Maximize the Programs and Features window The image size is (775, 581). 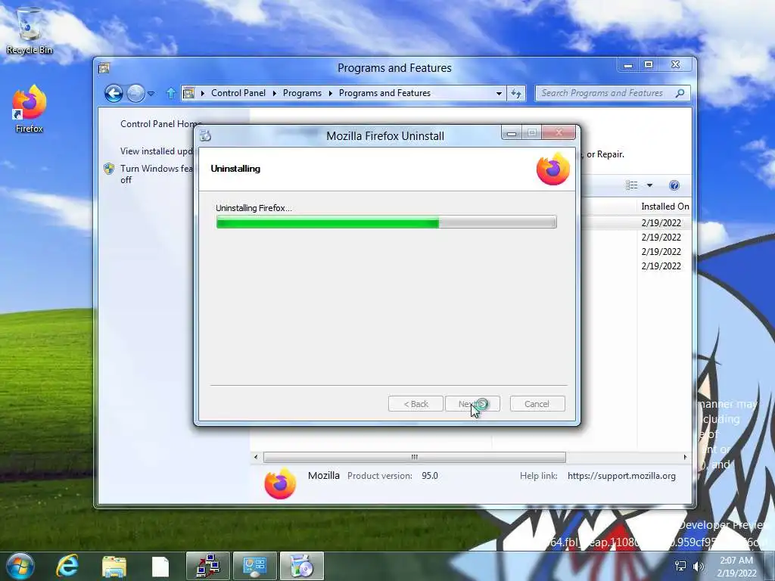coord(649,65)
